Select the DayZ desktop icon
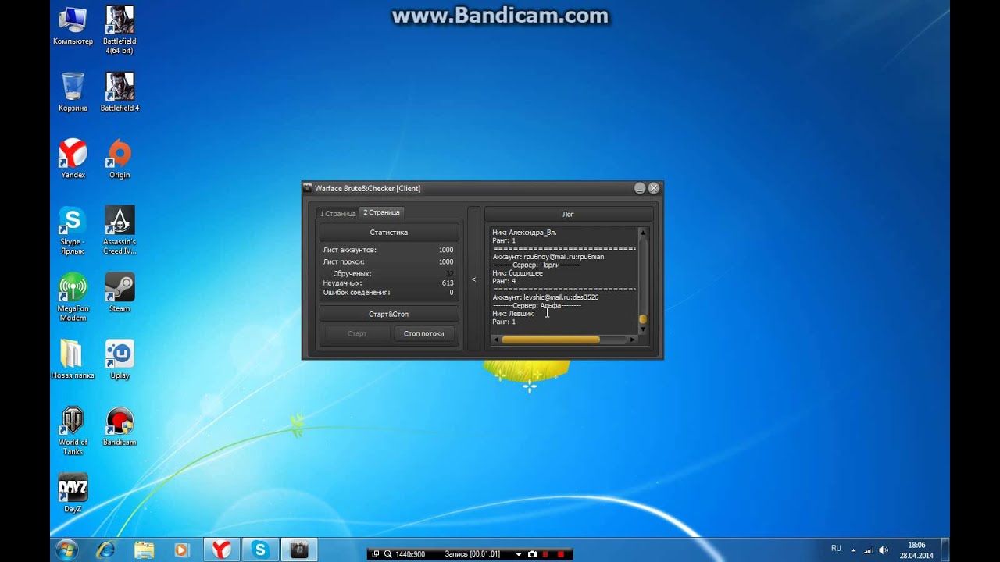The image size is (1000, 562). tap(73, 493)
